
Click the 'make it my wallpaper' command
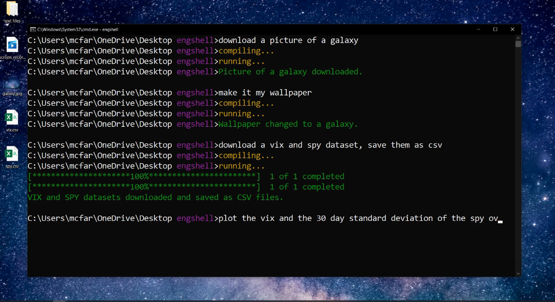pos(265,93)
